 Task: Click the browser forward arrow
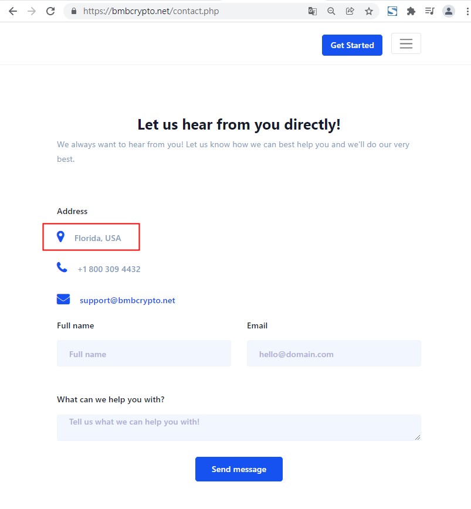tap(32, 11)
